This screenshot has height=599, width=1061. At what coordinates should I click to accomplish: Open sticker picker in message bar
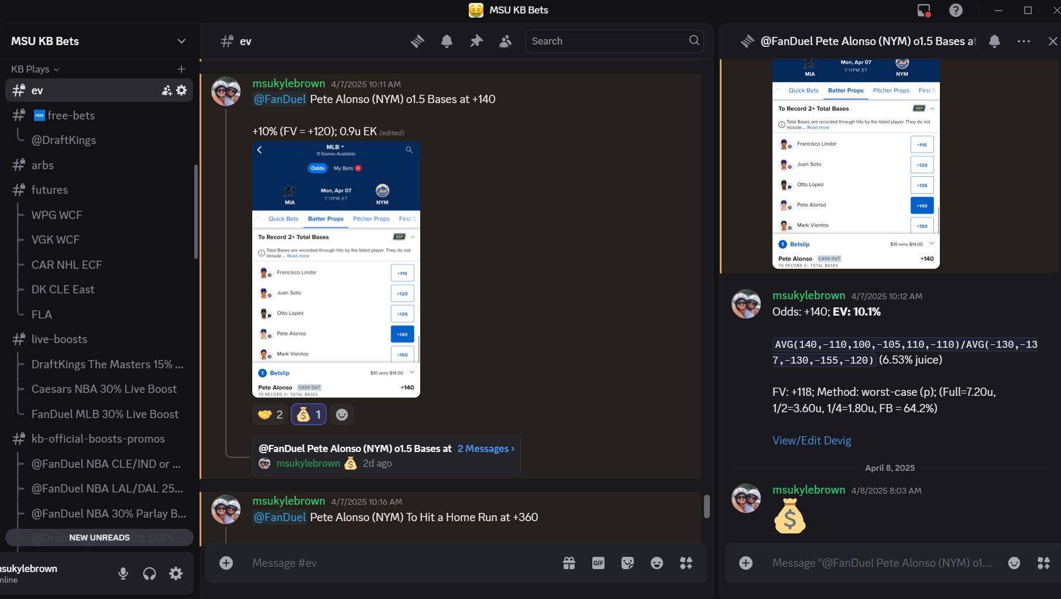pyautogui.click(x=627, y=563)
